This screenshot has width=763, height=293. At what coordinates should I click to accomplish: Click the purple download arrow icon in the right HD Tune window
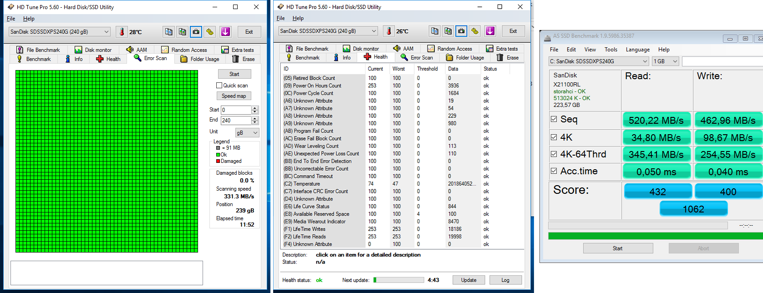click(490, 31)
